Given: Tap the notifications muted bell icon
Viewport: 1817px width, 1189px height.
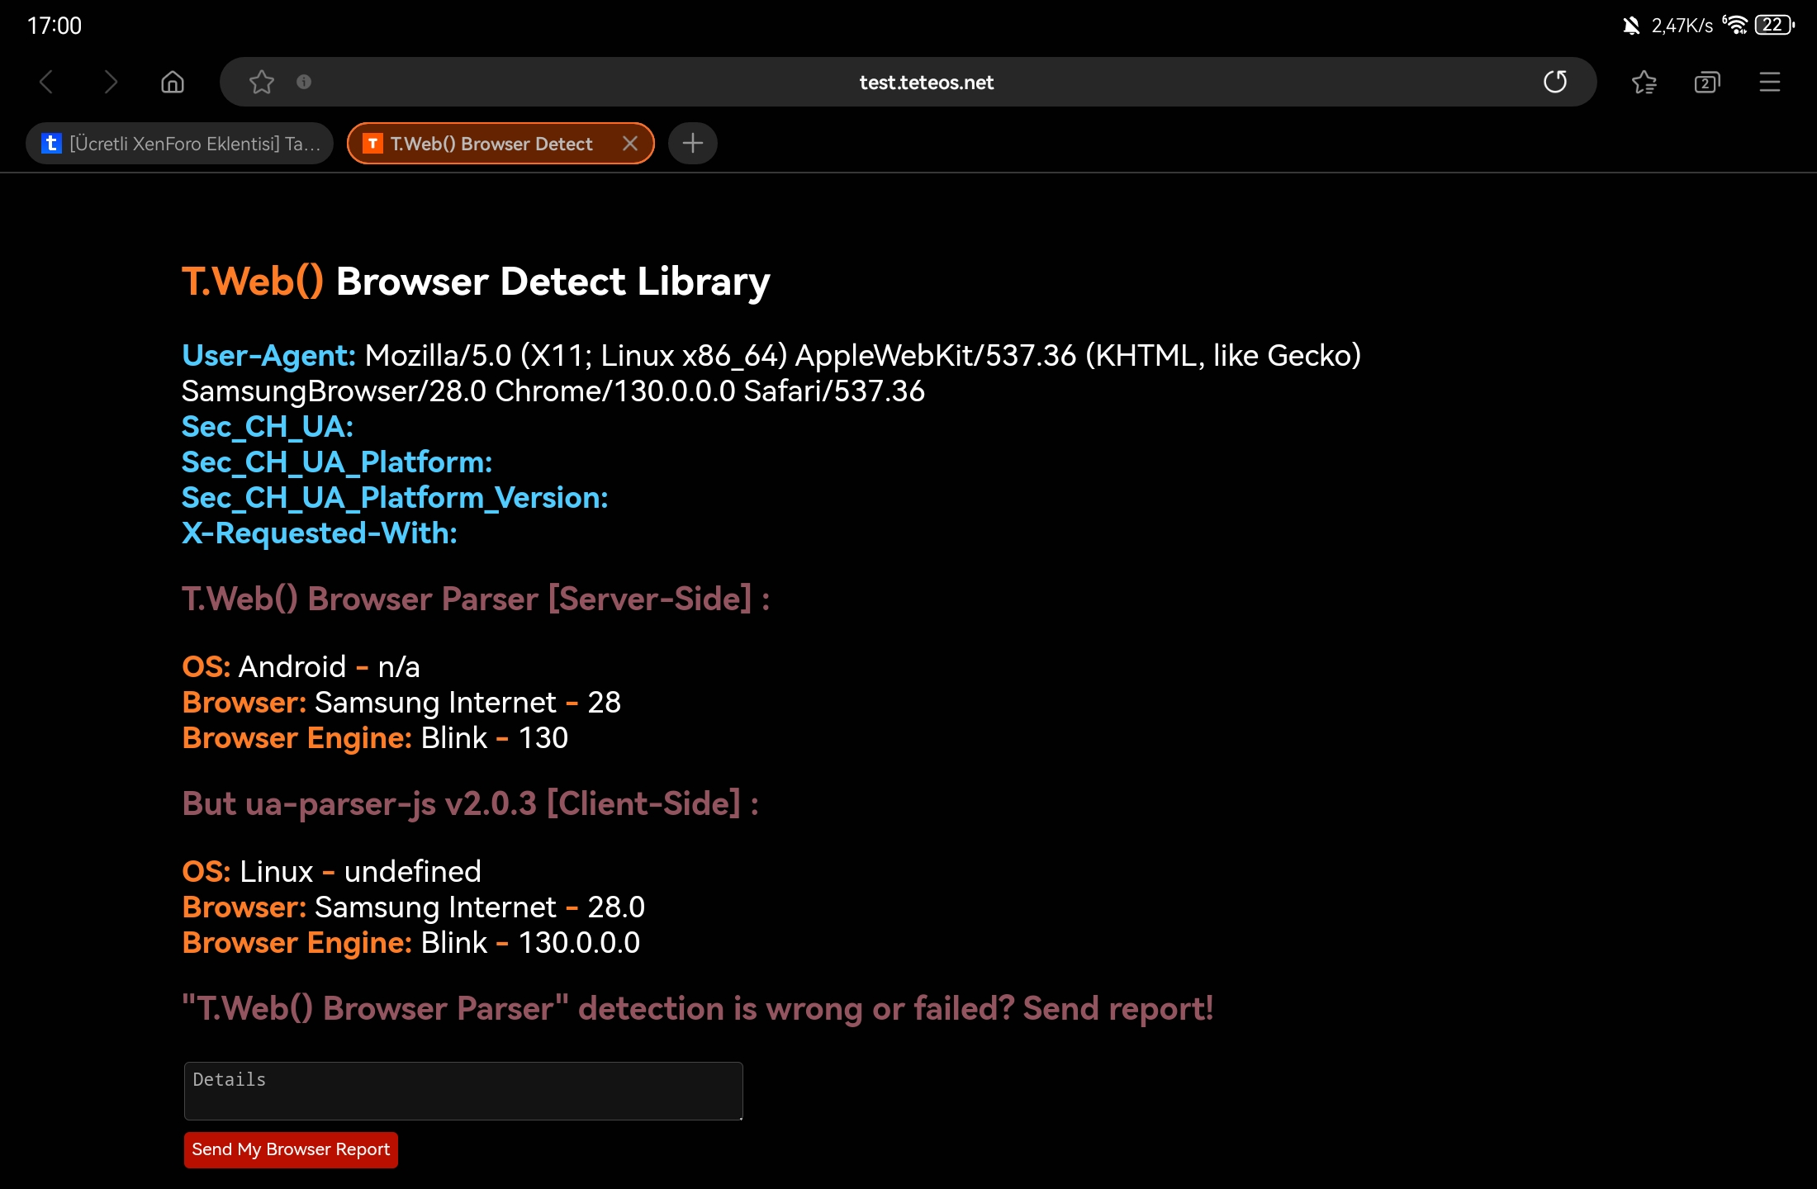Looking at the screenshot, I should pos(1630,26).
